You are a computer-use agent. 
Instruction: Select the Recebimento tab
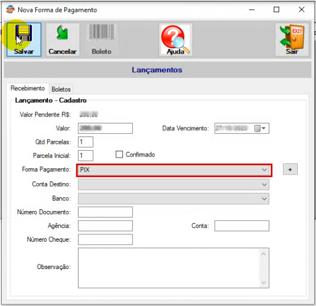pyautogui.click(x=27, y=88)
